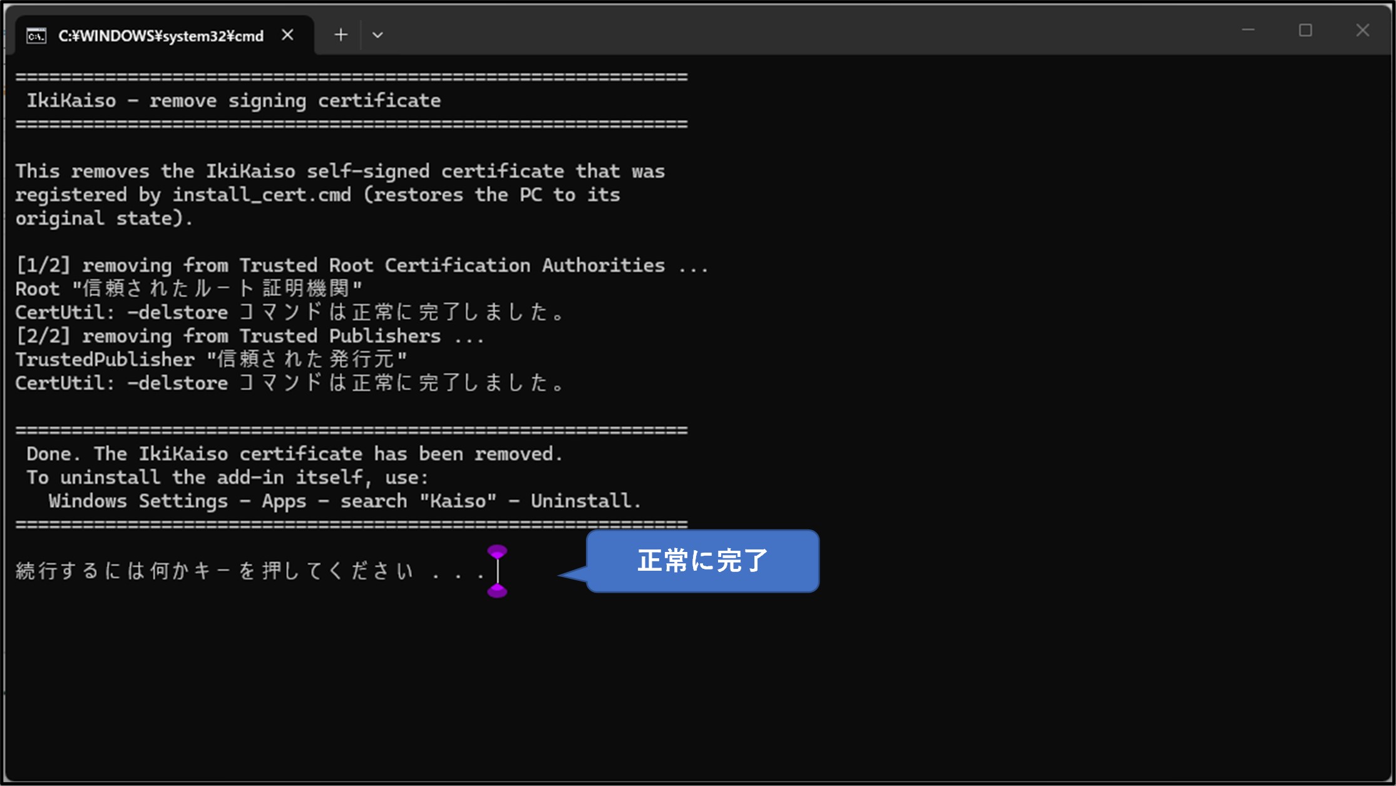
Task: Click the line 'To uninstall the add-in itself, use:'
Action: click(227, 478)
